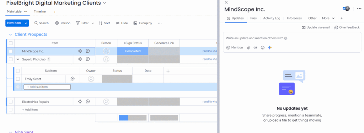Switch to the Timeline view
Image resolution: width=364 pixels, height=133 pixels.
40,11
